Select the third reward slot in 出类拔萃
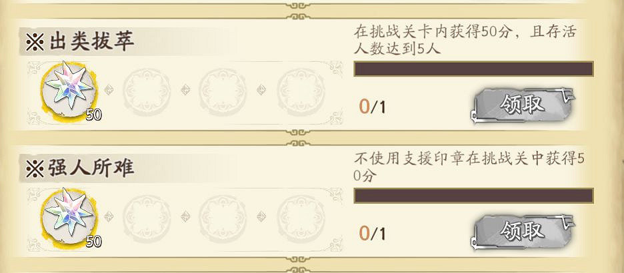Image resolution: width=624 pixels, height=273 pixels. pyautogui.click(x=221, y=90)
